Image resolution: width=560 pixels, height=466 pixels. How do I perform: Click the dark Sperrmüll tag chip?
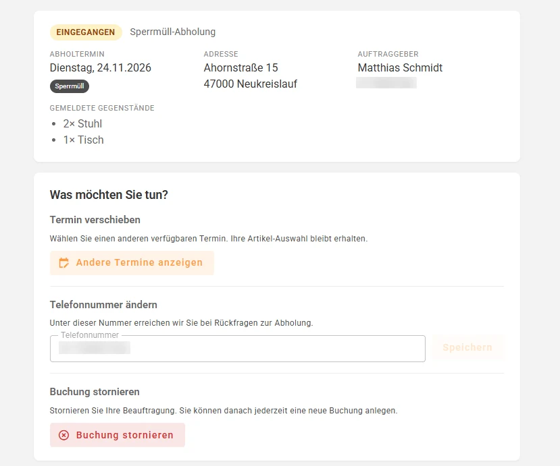pyautogui.click(x=70, y=86)
